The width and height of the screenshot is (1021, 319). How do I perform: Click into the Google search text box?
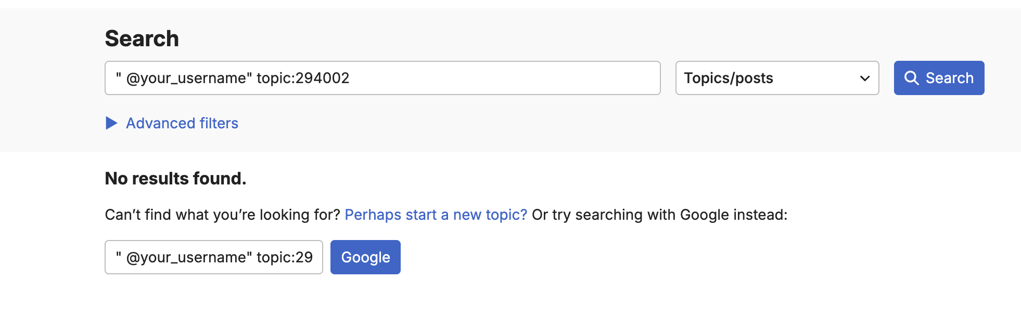click(x=213, y=257)
